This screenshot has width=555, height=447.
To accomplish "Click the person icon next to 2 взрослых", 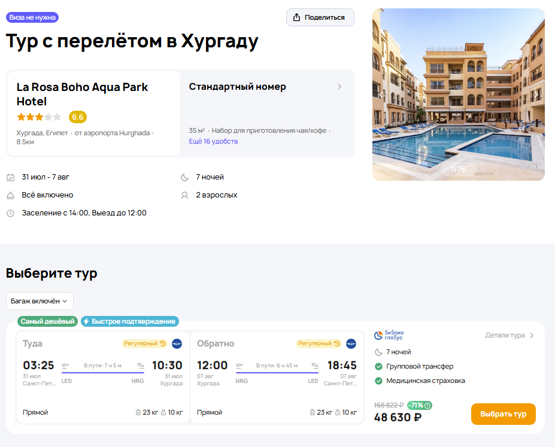I will [x=185, y=195].
